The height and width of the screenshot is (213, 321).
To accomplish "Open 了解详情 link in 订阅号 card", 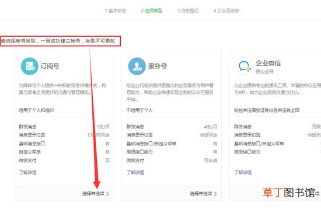I will [27, 173].
